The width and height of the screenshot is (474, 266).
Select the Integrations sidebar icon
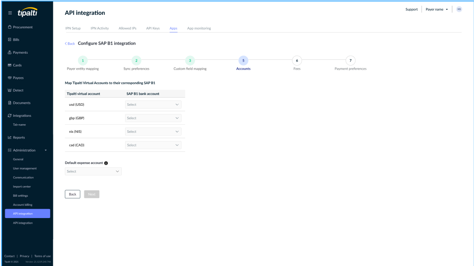click(x=10, y=116)
